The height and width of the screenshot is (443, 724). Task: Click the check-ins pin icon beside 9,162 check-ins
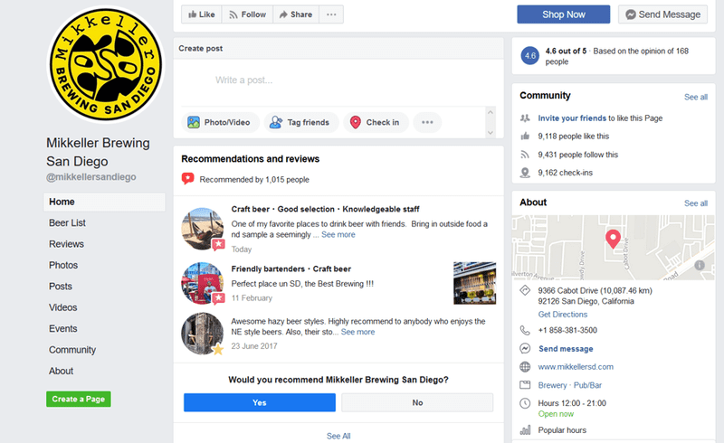pyautogui.click(x=525, y=173)
